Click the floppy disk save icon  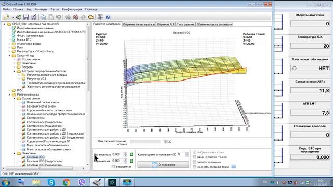26,17
